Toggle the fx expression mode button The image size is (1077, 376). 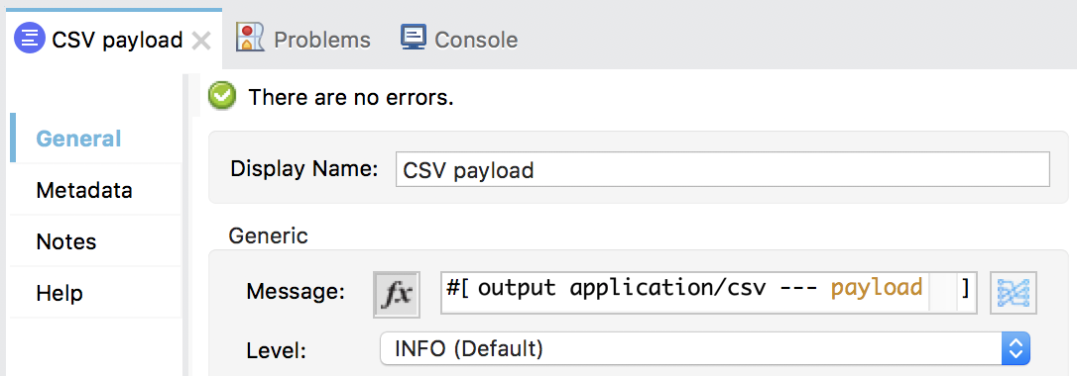(x=397, y=294)
